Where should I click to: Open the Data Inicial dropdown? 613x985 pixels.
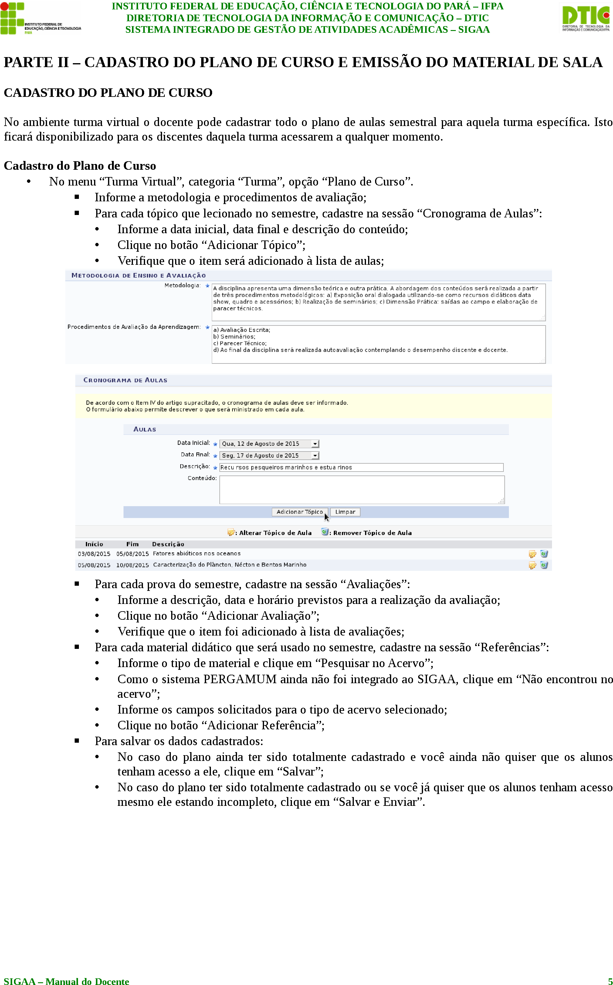pos(269,444)
